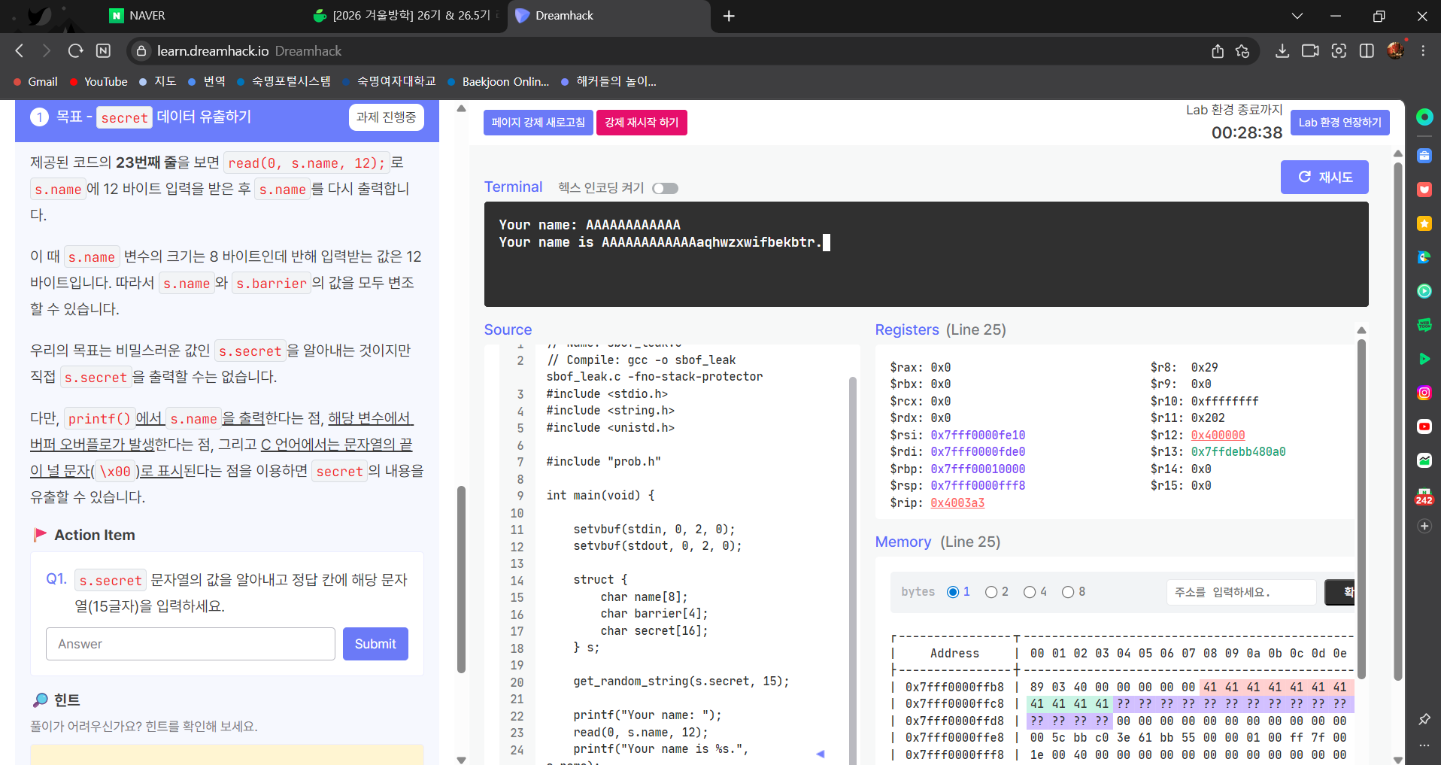
Task: Collapse the panel with the up arrow above Source
Action: [461, 109]
